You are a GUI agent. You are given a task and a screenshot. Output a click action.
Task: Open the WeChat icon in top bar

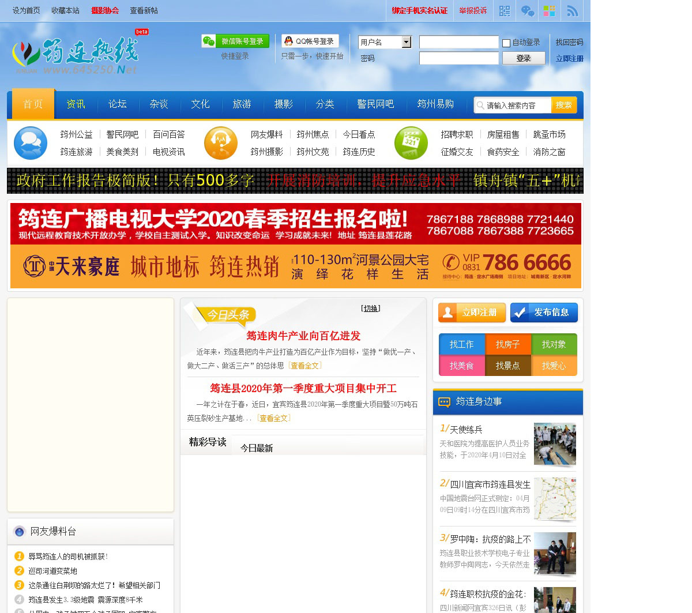pyautogui.click(x=527, y=11)
